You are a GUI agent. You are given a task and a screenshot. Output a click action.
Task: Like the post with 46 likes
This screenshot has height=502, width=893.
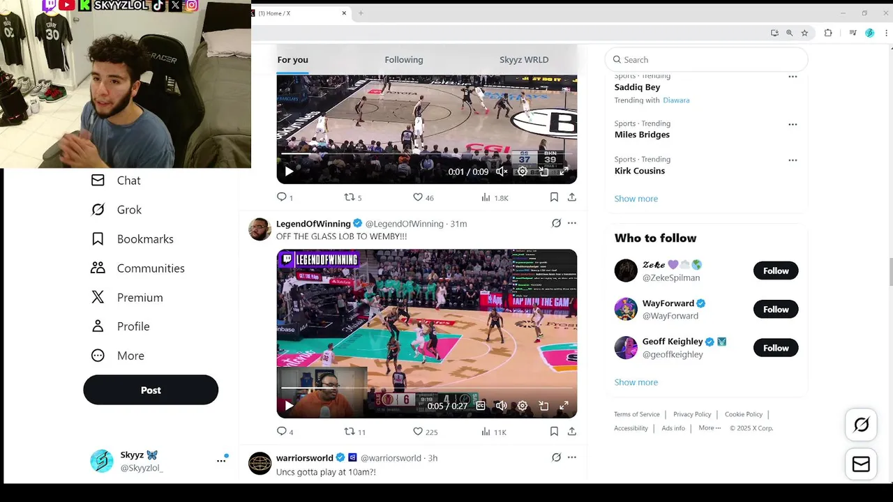(x=423, y=198)
